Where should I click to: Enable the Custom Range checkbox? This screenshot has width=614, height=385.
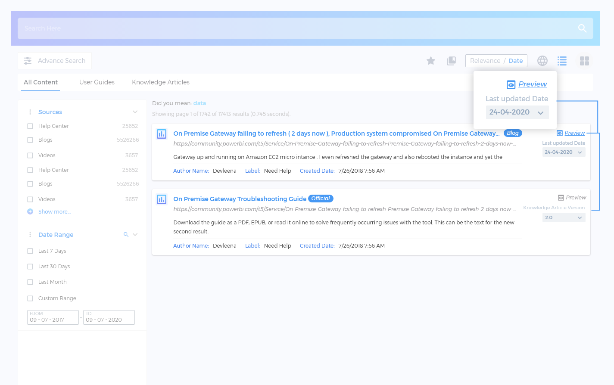[30, 298]
